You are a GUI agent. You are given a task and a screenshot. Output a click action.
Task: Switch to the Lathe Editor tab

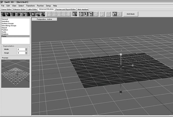[32, 9]
